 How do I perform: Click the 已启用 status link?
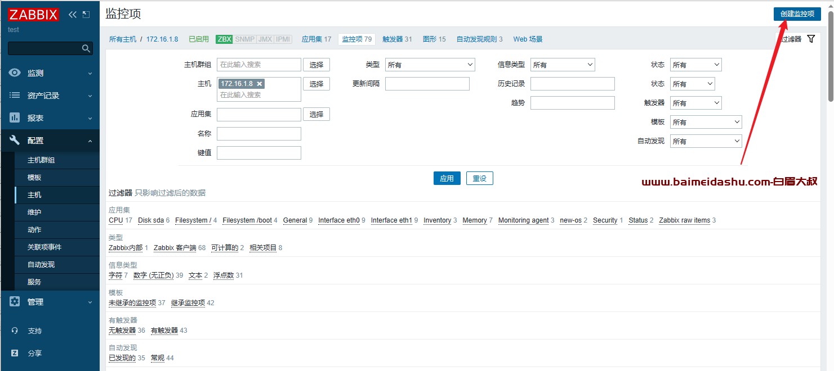[199, 39]
